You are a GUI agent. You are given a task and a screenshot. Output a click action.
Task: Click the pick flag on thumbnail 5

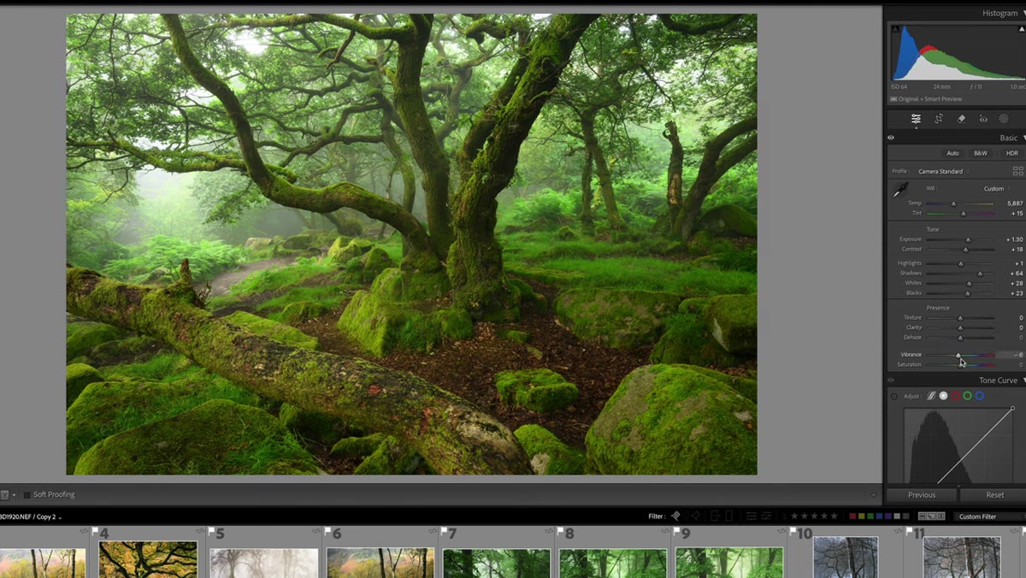(x=212, y=530)
